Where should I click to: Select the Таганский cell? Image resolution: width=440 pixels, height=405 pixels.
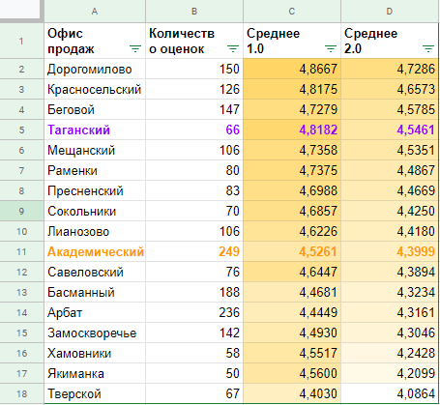95,130
